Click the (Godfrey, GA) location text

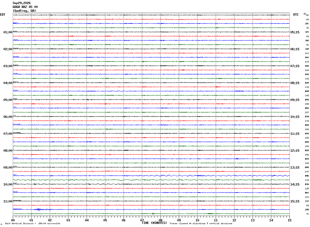pyautogui.click(x=24, y=11)
